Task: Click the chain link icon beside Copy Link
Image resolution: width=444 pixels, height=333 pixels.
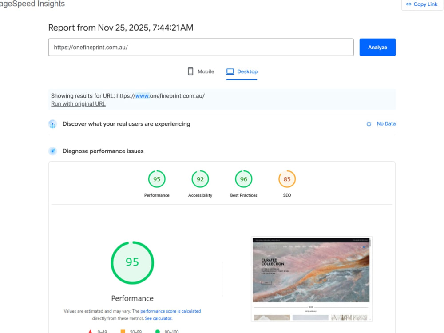Action: (x=408, y=4)
